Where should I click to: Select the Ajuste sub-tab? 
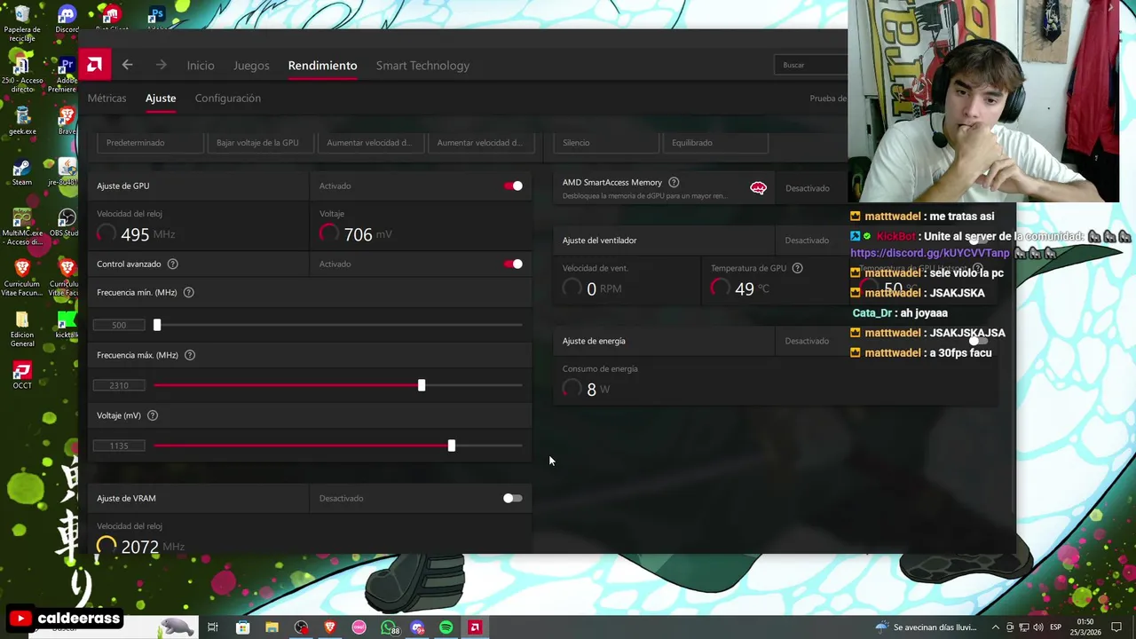point(161,99)
